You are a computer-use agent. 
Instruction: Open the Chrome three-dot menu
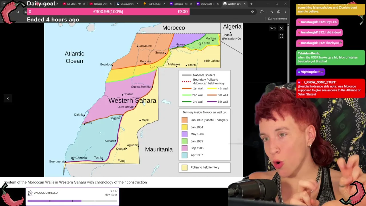[285, 12]
